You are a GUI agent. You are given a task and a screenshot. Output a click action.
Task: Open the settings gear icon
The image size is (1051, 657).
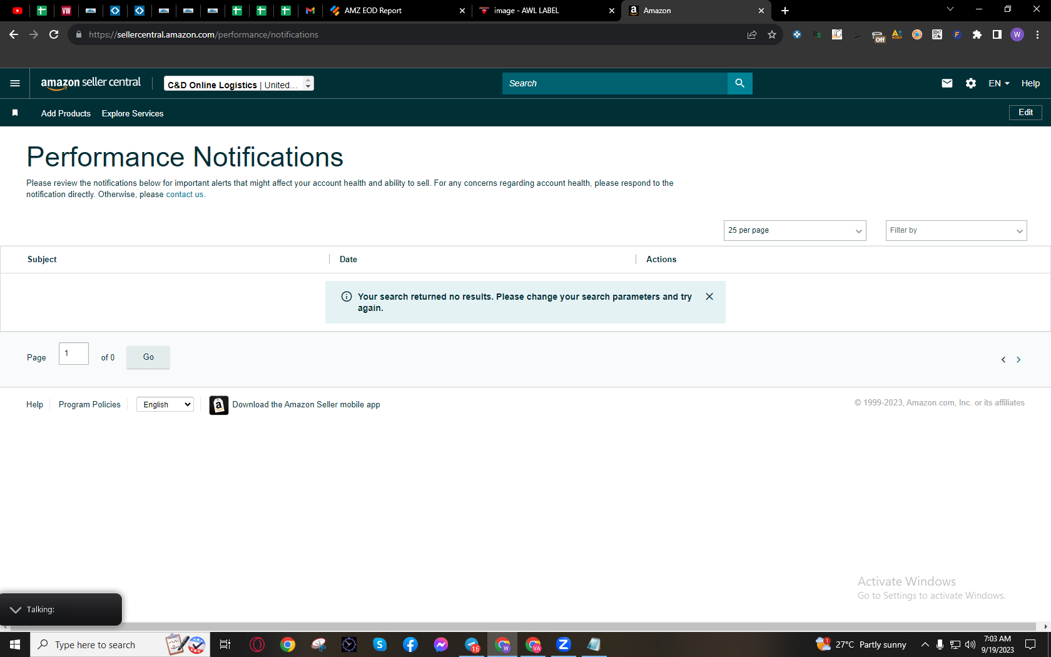point(971,83)
